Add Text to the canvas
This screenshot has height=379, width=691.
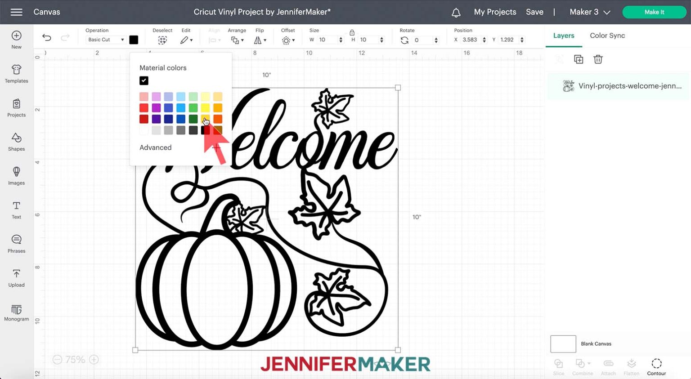[x=17, y=210]
